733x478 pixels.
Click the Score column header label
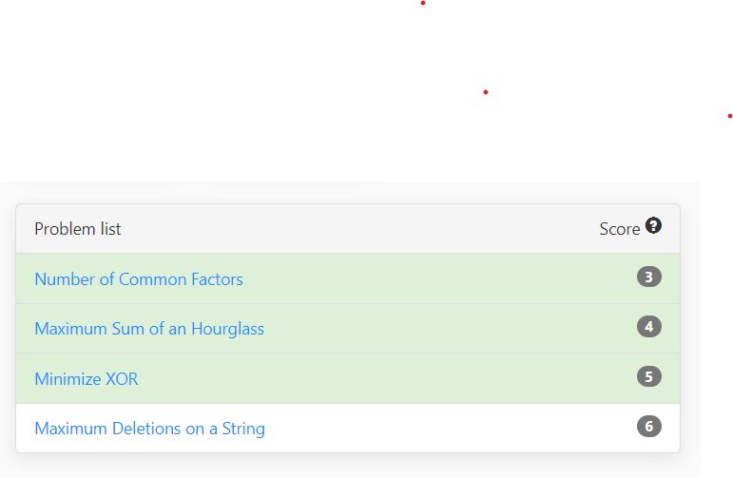(x=619, y=229)
